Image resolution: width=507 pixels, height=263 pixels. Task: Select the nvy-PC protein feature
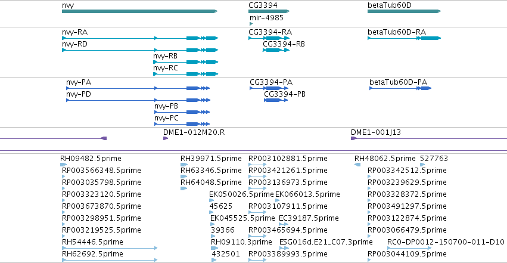182,124
